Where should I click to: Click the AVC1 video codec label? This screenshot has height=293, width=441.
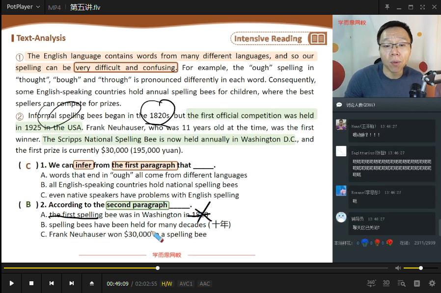(x=186, y=284)
